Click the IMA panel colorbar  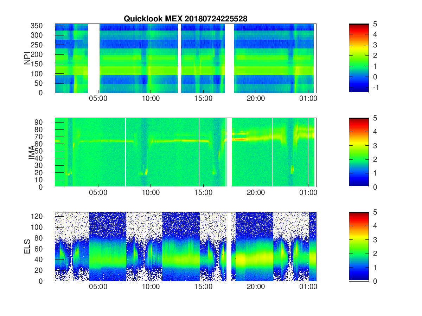point(359,152)
